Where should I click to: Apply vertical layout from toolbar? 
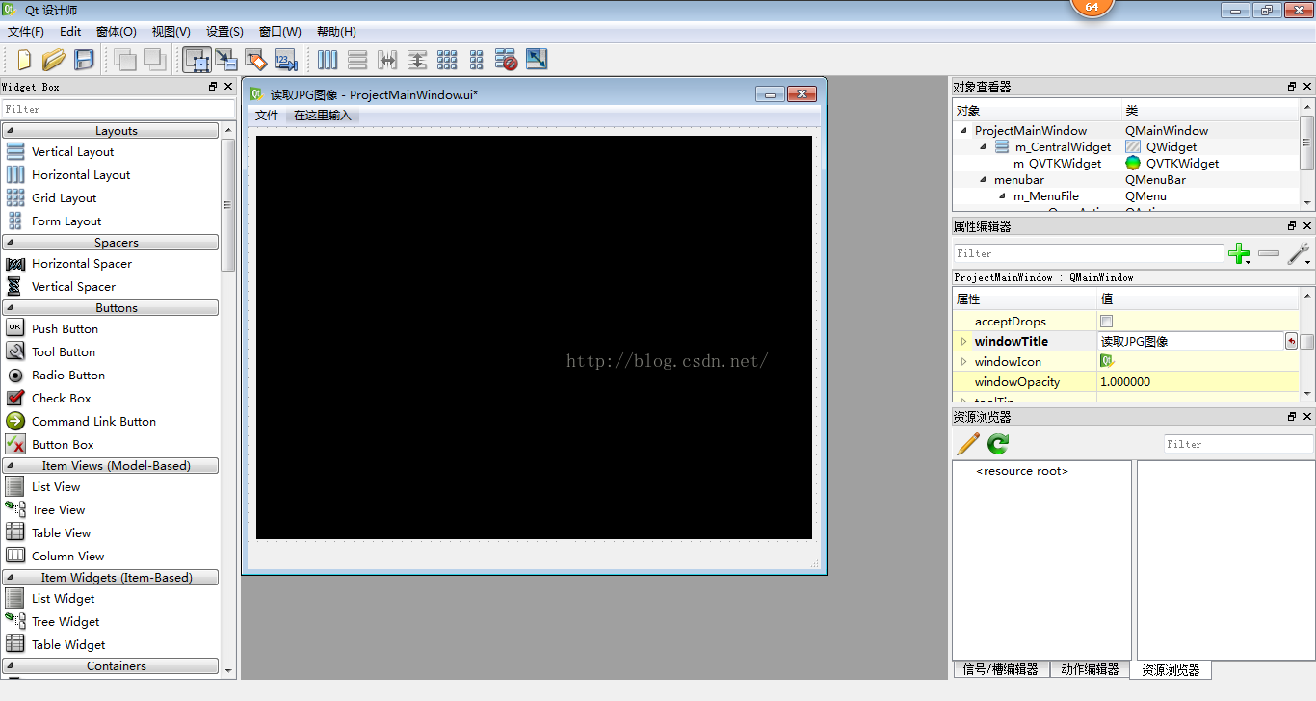(x=357, y=60)
